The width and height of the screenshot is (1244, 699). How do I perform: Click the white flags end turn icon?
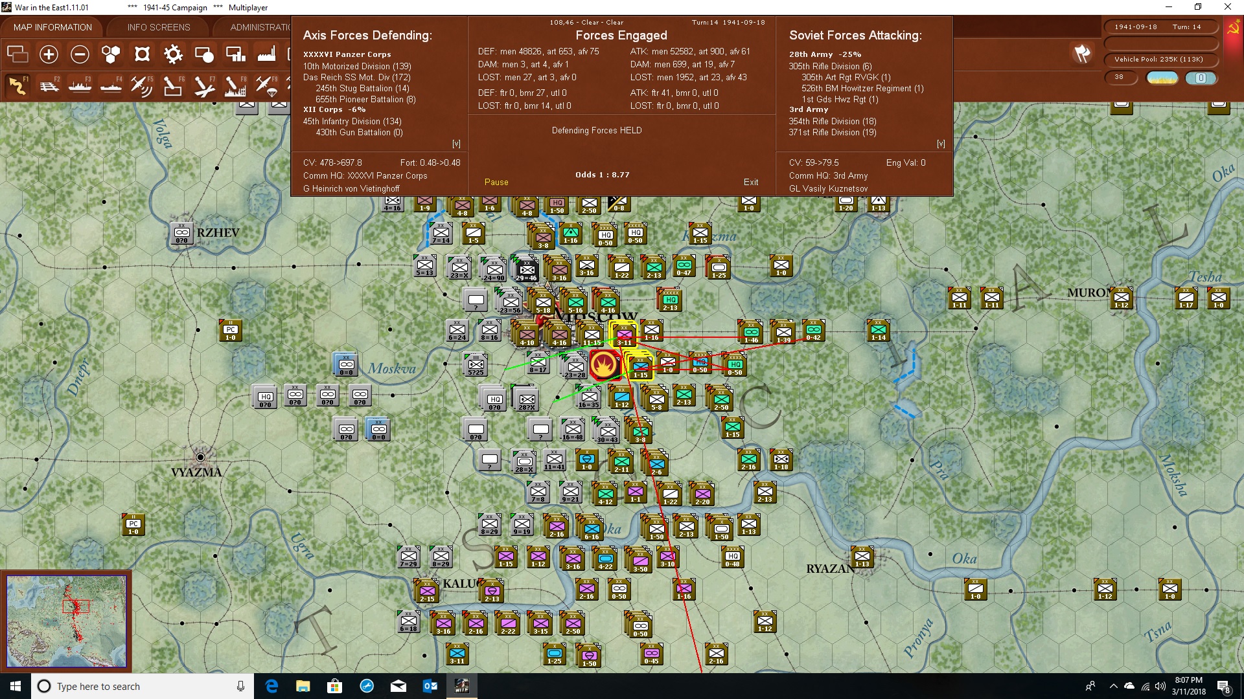coord(1082,54)
